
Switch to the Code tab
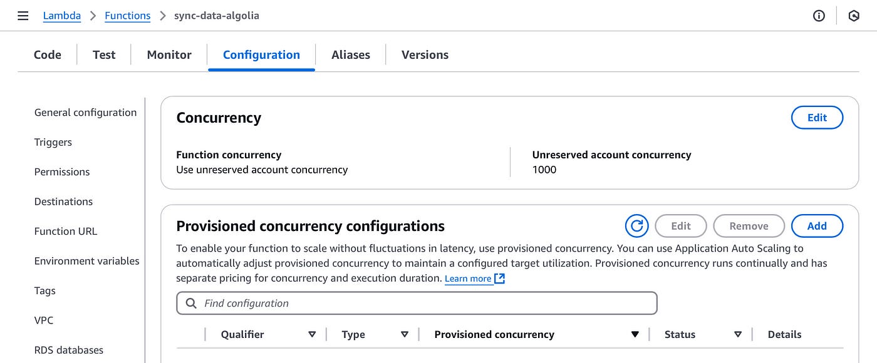coord(47,55)
